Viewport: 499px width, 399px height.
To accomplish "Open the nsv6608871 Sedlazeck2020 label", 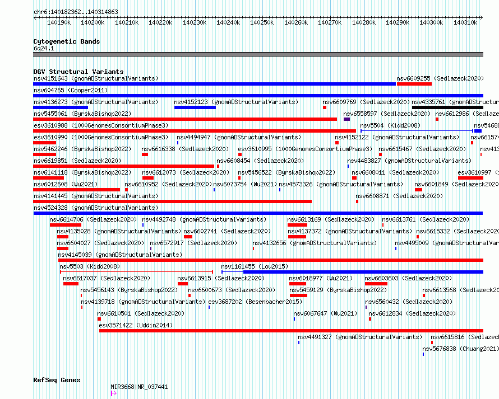I will [x=399, y=196].
